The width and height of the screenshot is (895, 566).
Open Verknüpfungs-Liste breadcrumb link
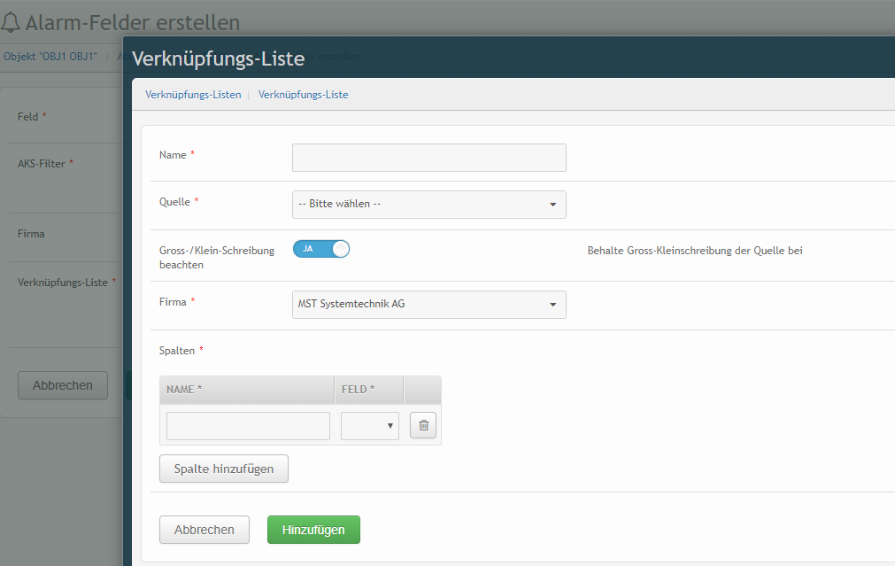[303, 95]
